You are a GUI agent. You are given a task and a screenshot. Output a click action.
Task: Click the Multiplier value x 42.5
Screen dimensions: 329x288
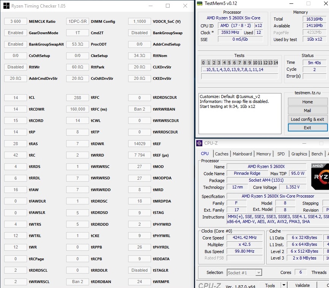pyautogui.click(x=245, y=245)
